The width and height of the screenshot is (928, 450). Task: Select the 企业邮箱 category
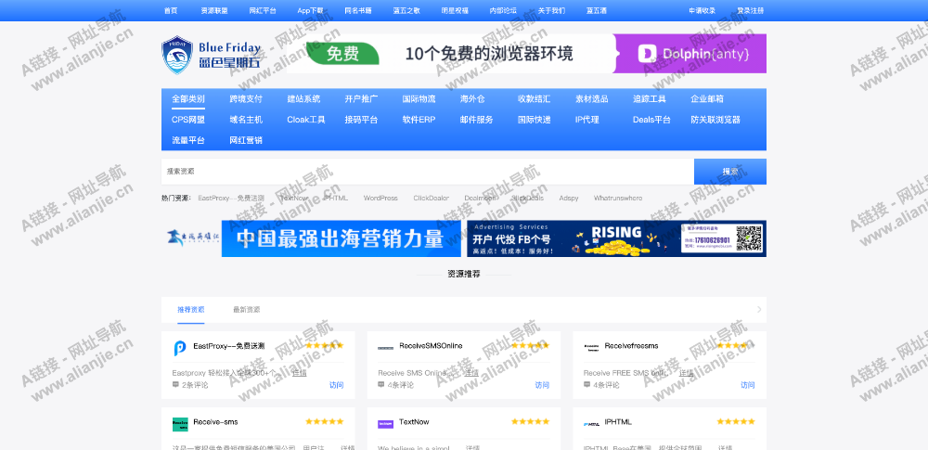click(x=707, y=99)
